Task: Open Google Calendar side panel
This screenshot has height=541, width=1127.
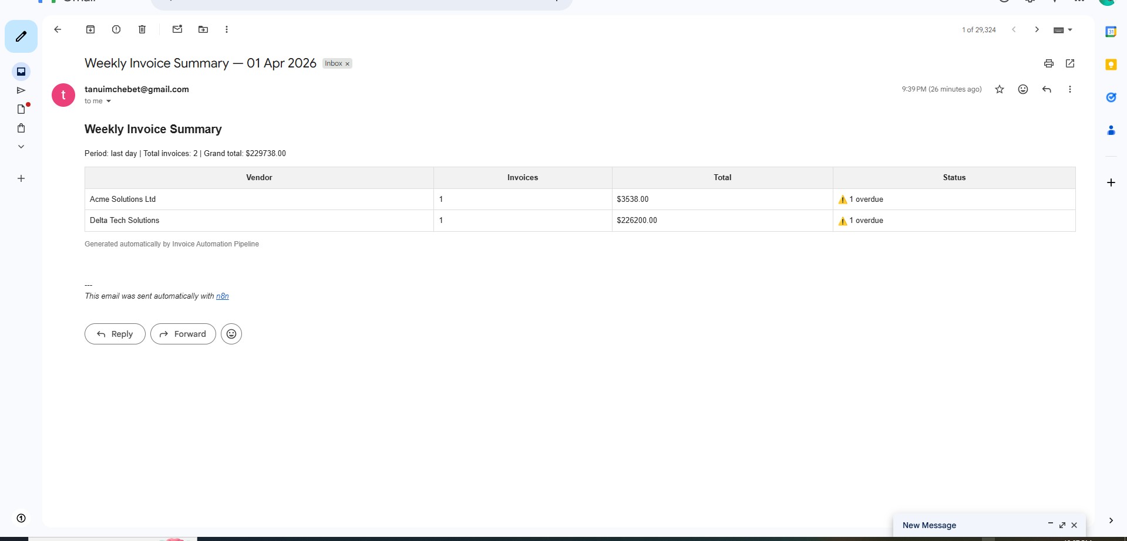Action: [x=1111, y=32]
